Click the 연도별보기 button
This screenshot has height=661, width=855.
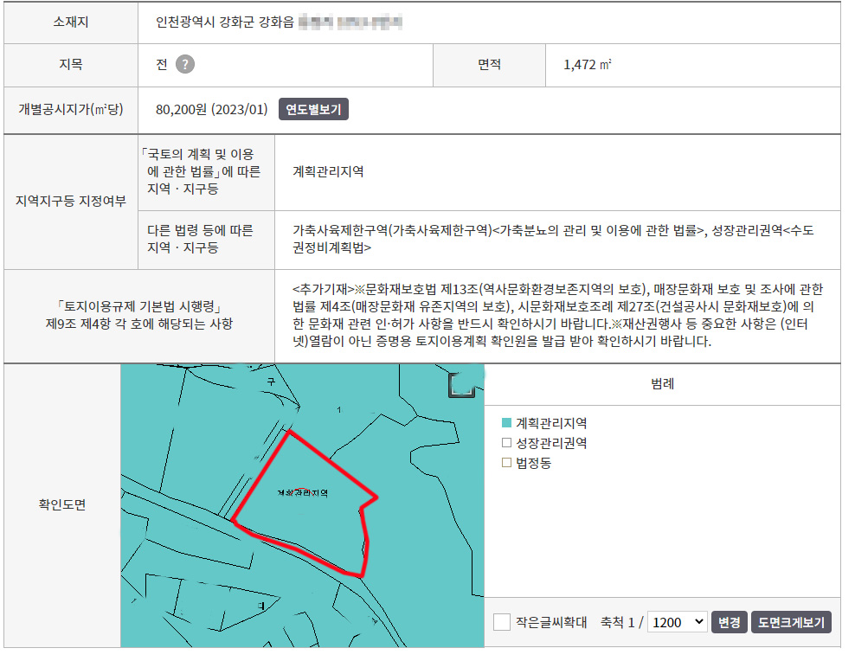click(313, 110)
